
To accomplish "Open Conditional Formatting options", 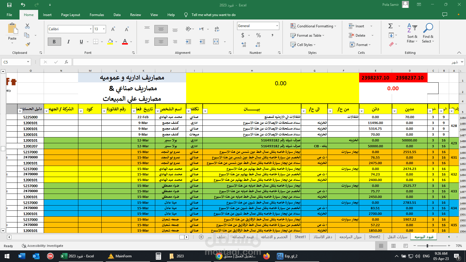I will [313, 26].
